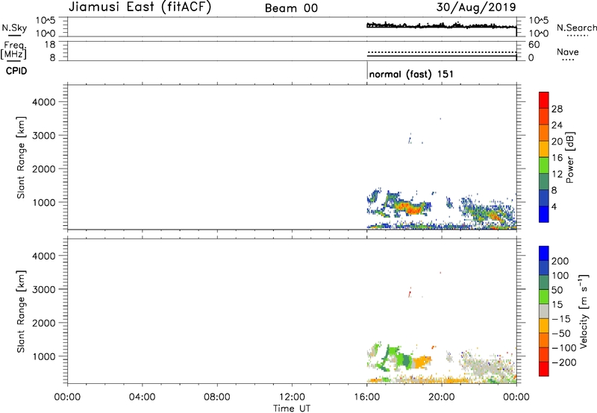Click the gray band of the velocity color bar
The height and width of the screenshot is (413, 597).
coord(544,311)
